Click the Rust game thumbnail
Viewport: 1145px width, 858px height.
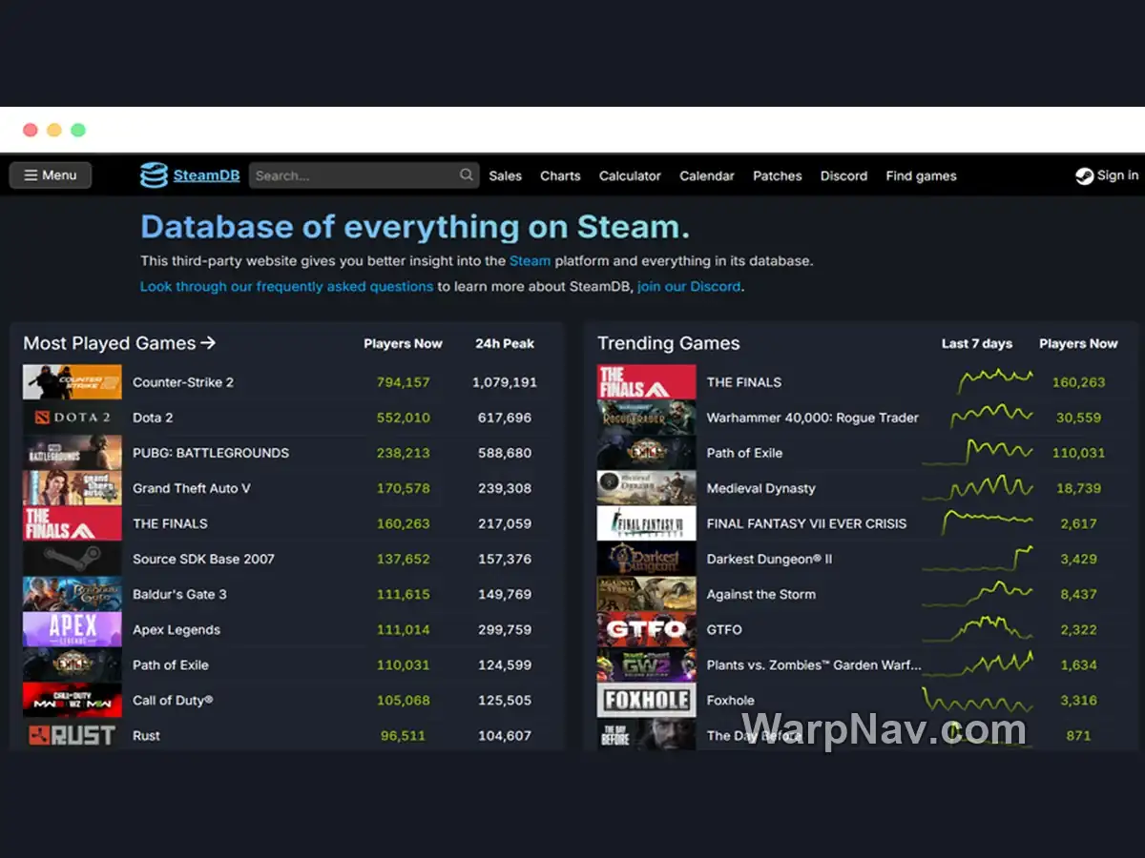coord(73,735)
